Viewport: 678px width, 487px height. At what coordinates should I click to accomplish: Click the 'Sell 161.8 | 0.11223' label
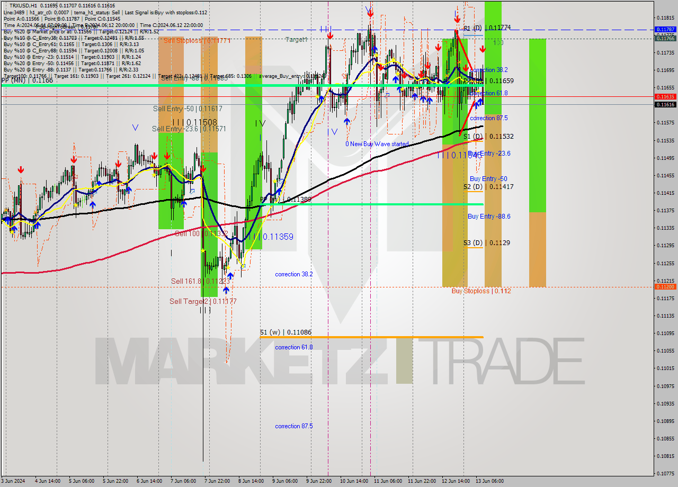[200, 281]
